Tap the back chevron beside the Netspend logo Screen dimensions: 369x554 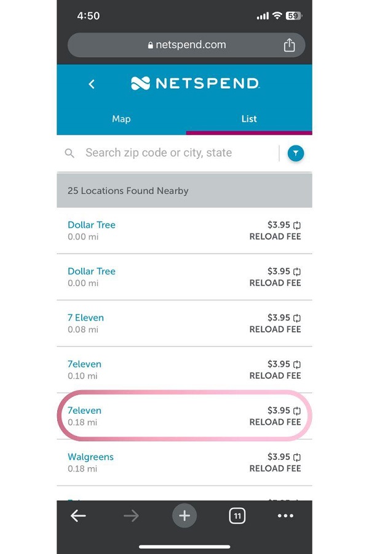[91, 84]
